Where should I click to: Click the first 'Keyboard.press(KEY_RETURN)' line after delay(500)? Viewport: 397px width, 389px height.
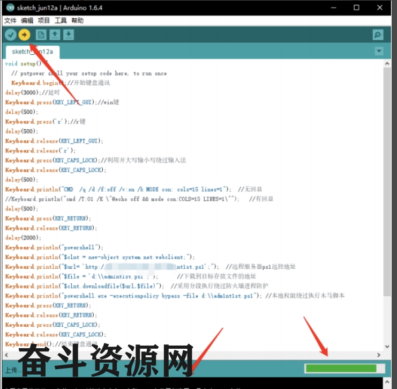[x=48, y=218]
